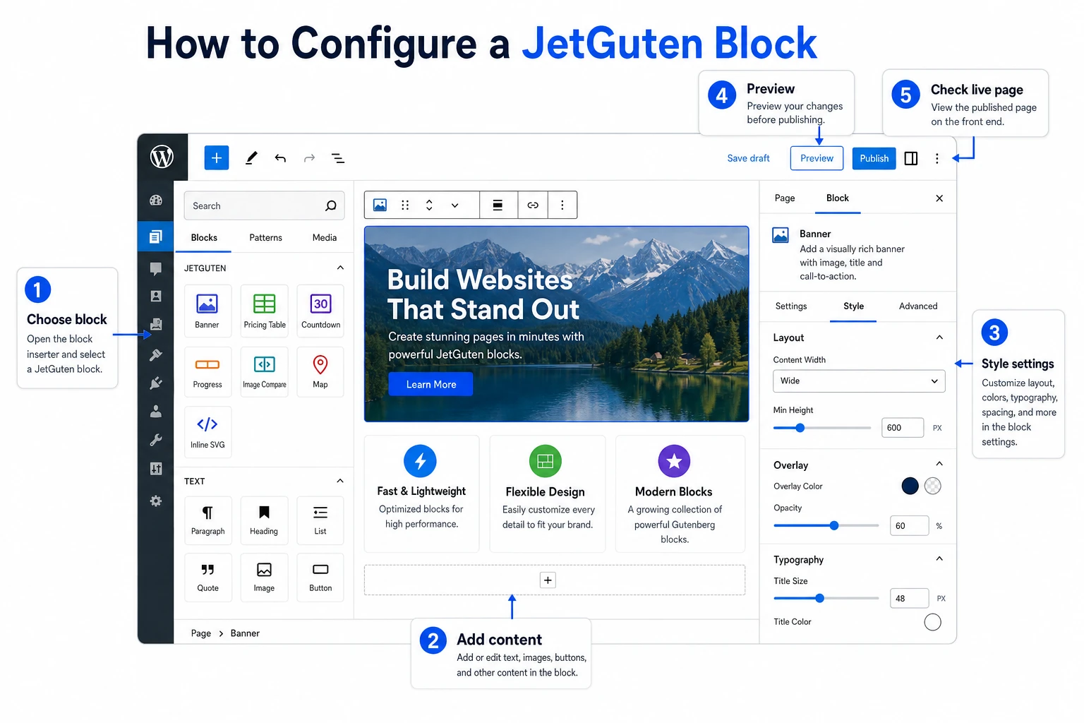The width and height of the screenshot is (1084, 723).
Task: Insert the List block
Action: coord(320,520)
